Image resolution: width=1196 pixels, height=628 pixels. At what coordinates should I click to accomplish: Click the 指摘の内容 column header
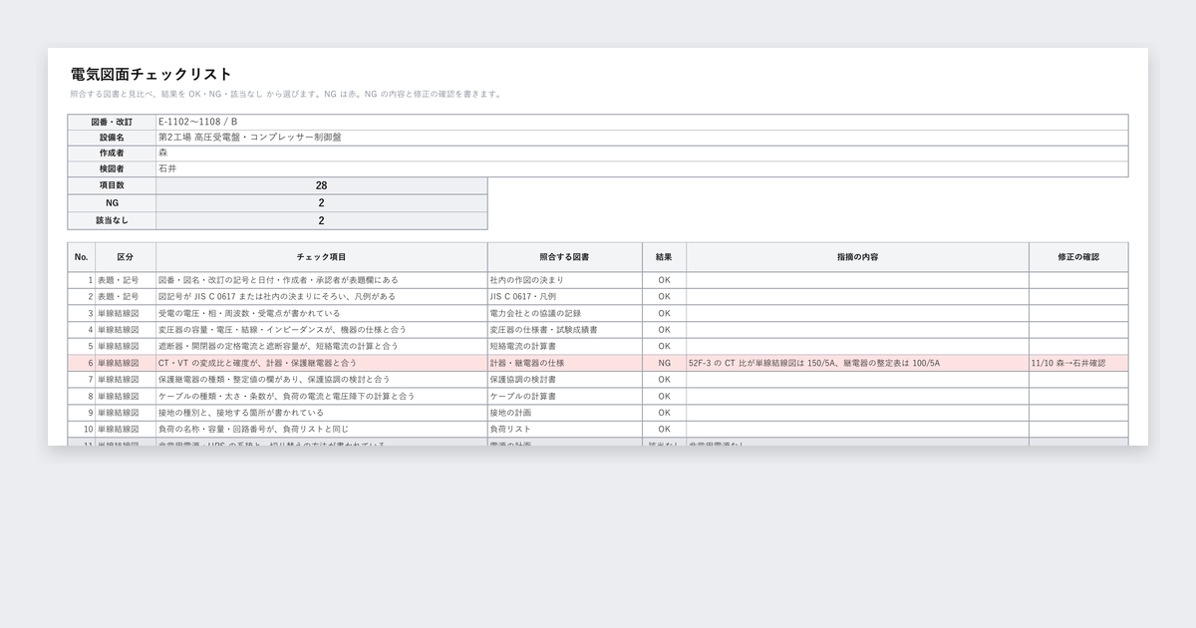coord(857,257)
